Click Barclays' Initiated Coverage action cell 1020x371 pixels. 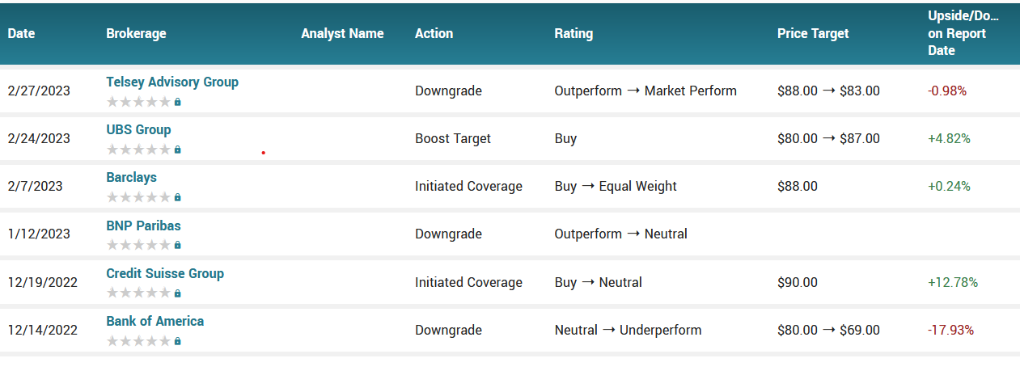(x=468, y=186)
